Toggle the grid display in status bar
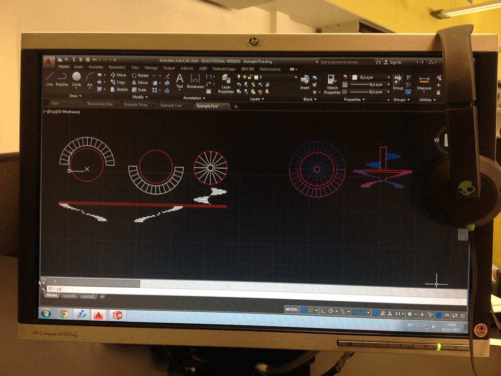The height and width of the screenshot is (376, 501). [x=304, y=310]
